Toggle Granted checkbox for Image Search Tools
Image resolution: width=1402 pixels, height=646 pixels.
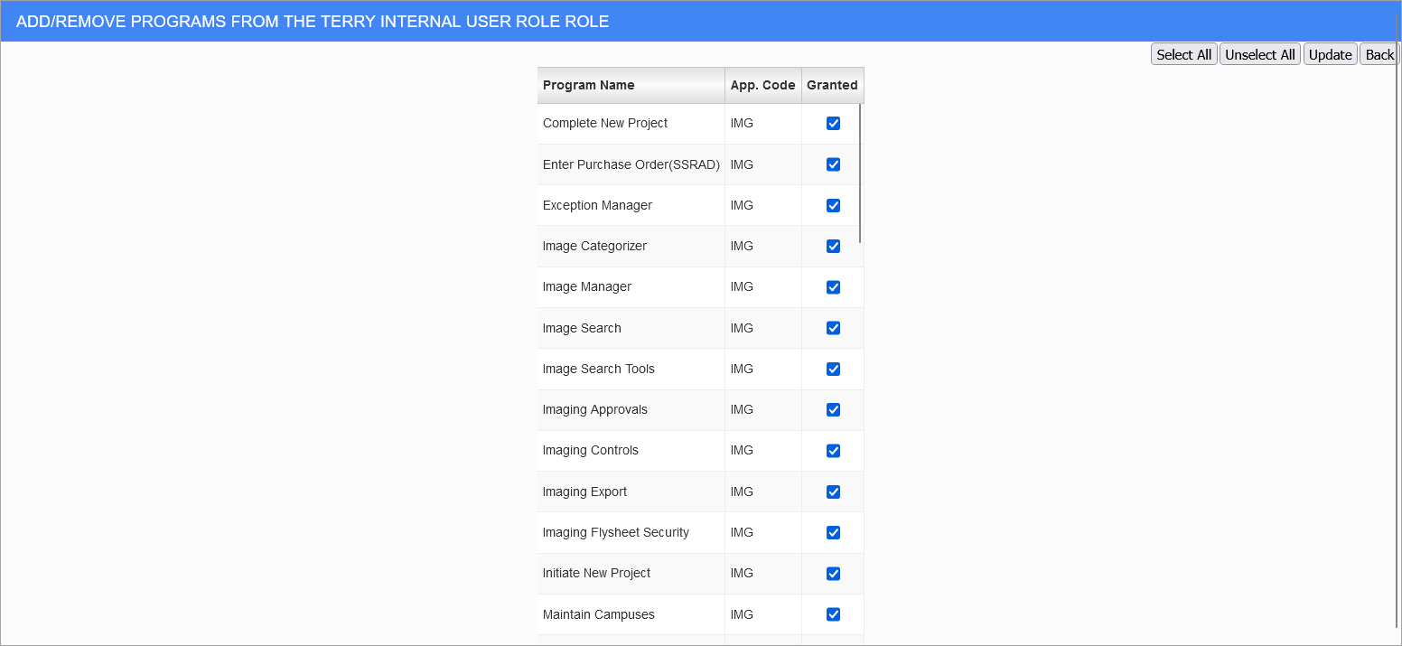pos(833,369)
